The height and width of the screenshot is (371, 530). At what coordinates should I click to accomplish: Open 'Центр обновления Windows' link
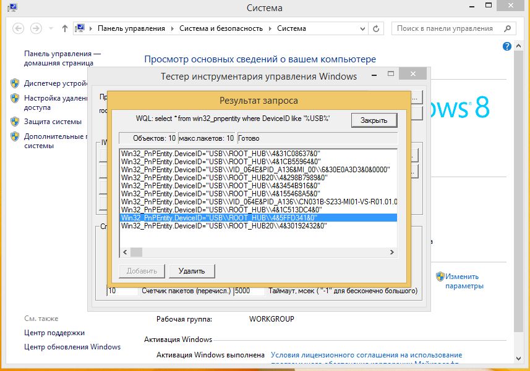[x=72, y=347]
